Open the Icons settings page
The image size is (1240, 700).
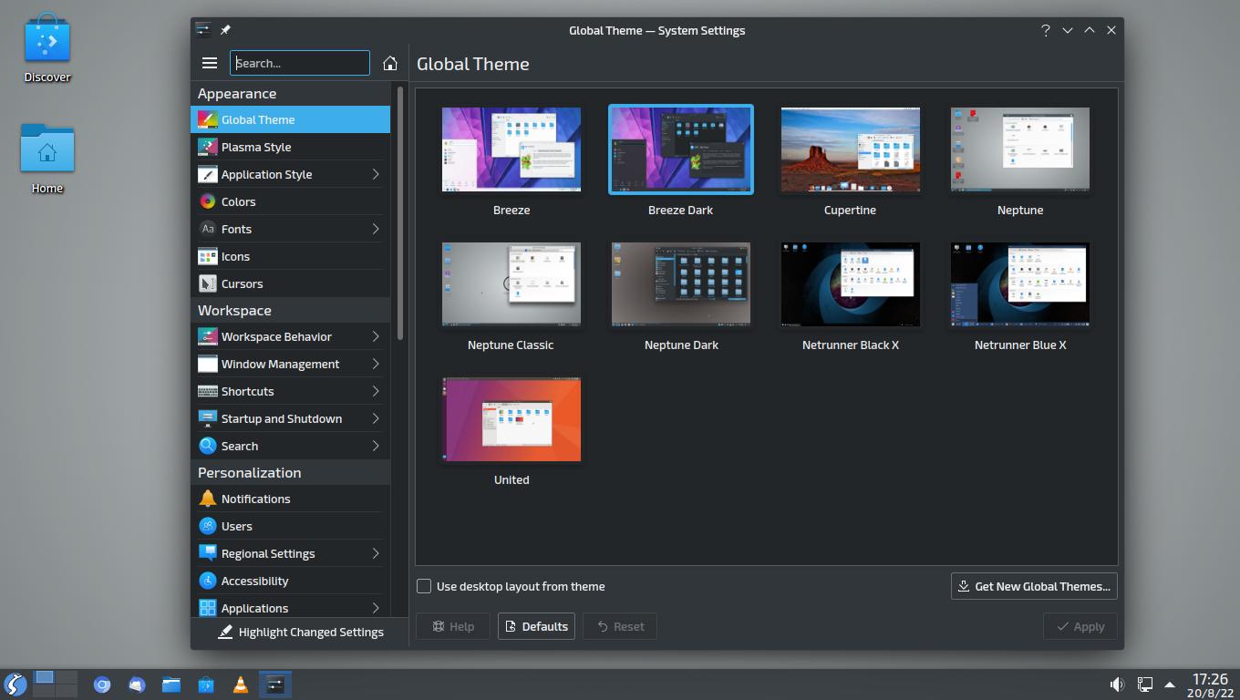tap(290, 256)
